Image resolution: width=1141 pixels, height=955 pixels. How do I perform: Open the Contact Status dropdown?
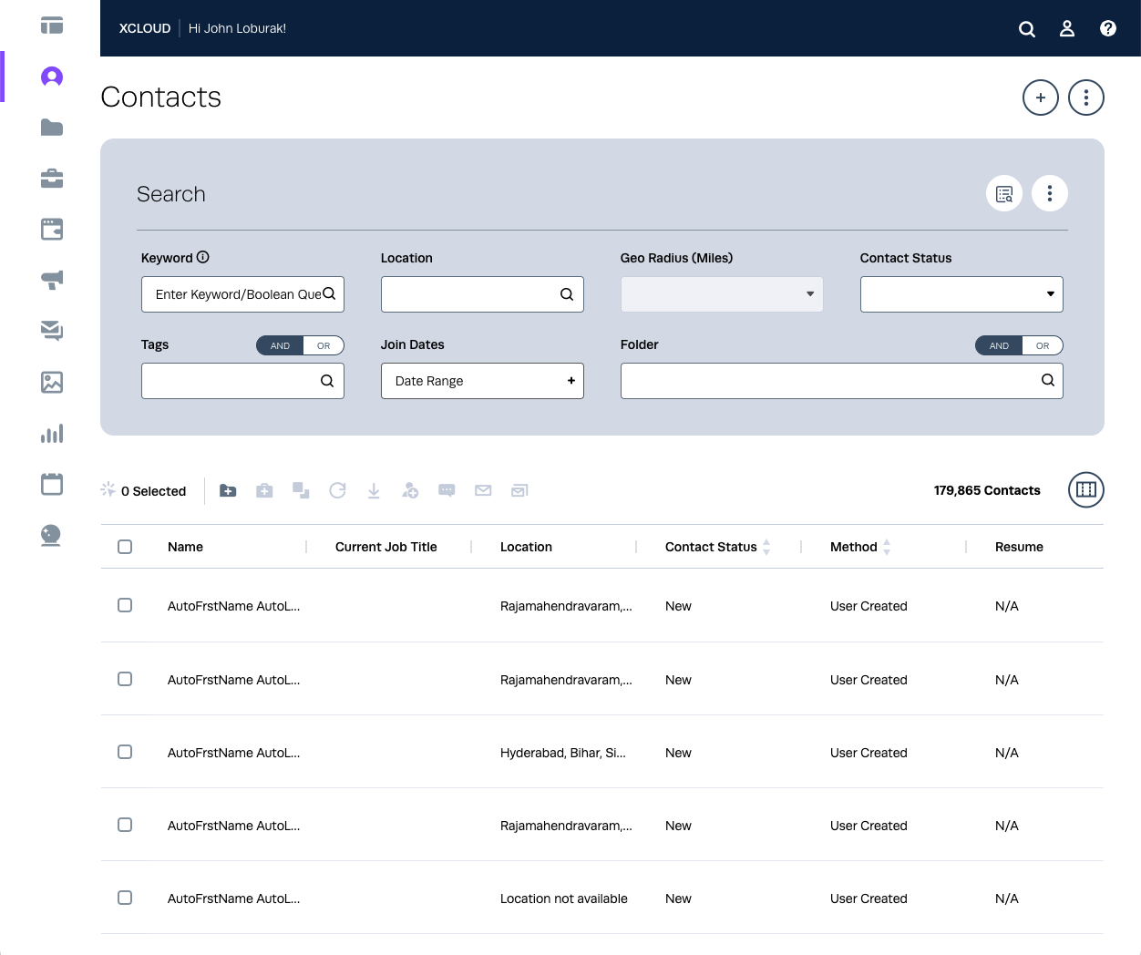click(961, 294)
